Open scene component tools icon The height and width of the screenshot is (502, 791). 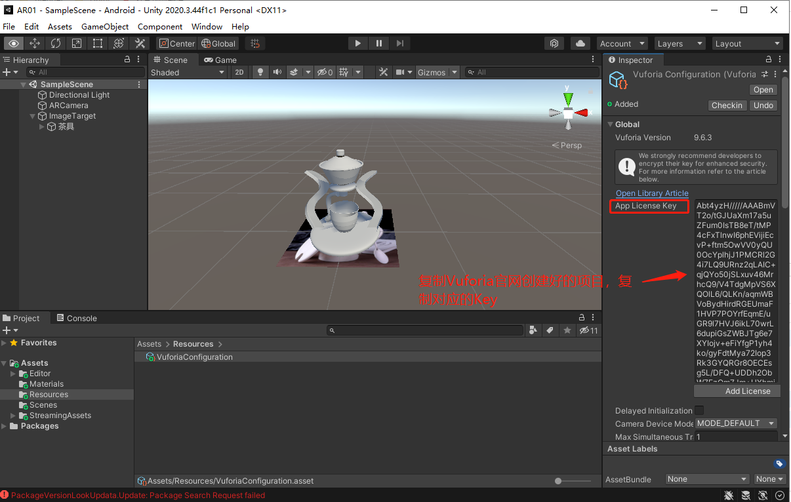pyautogui.click(x=384, y=72)
